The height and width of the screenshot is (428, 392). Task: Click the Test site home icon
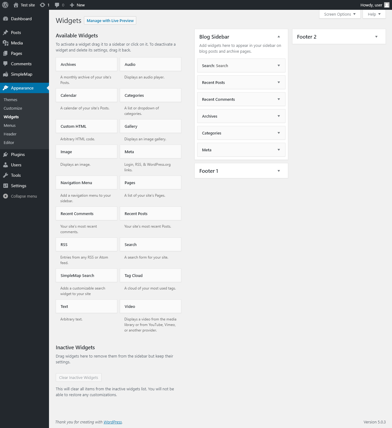[x=16, y=5]
